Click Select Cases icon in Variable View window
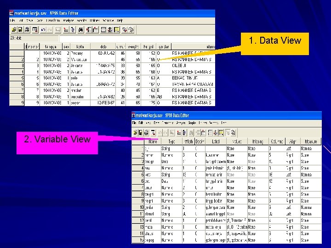Screen dimensions: 331x248 (221, 133)
